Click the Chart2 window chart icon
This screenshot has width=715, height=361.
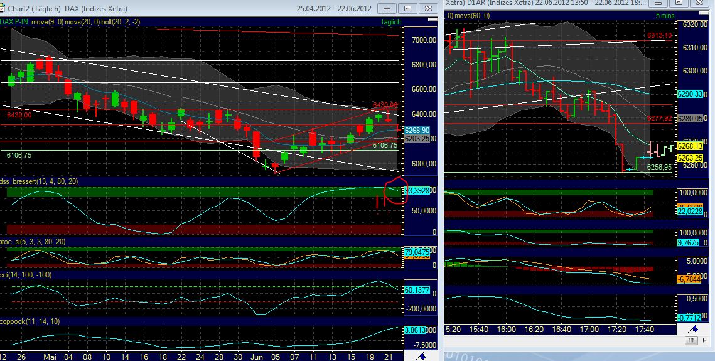[2, 8]
